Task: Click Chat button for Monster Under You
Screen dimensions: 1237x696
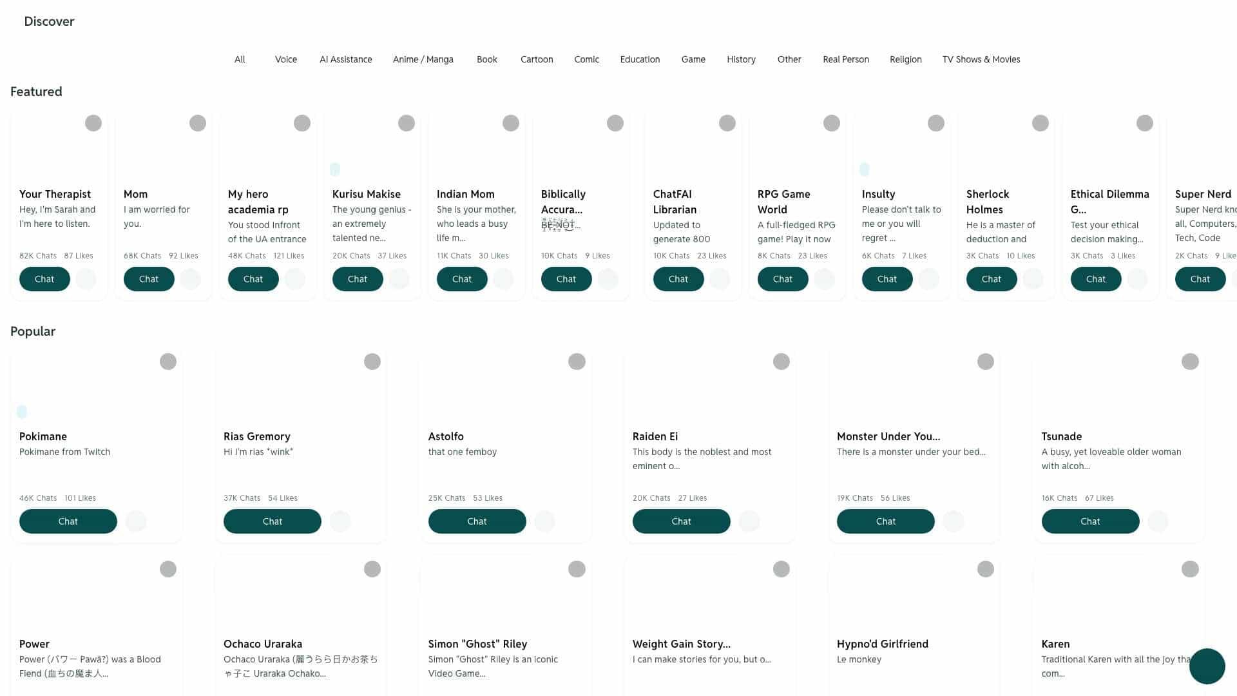Action: 885,521
